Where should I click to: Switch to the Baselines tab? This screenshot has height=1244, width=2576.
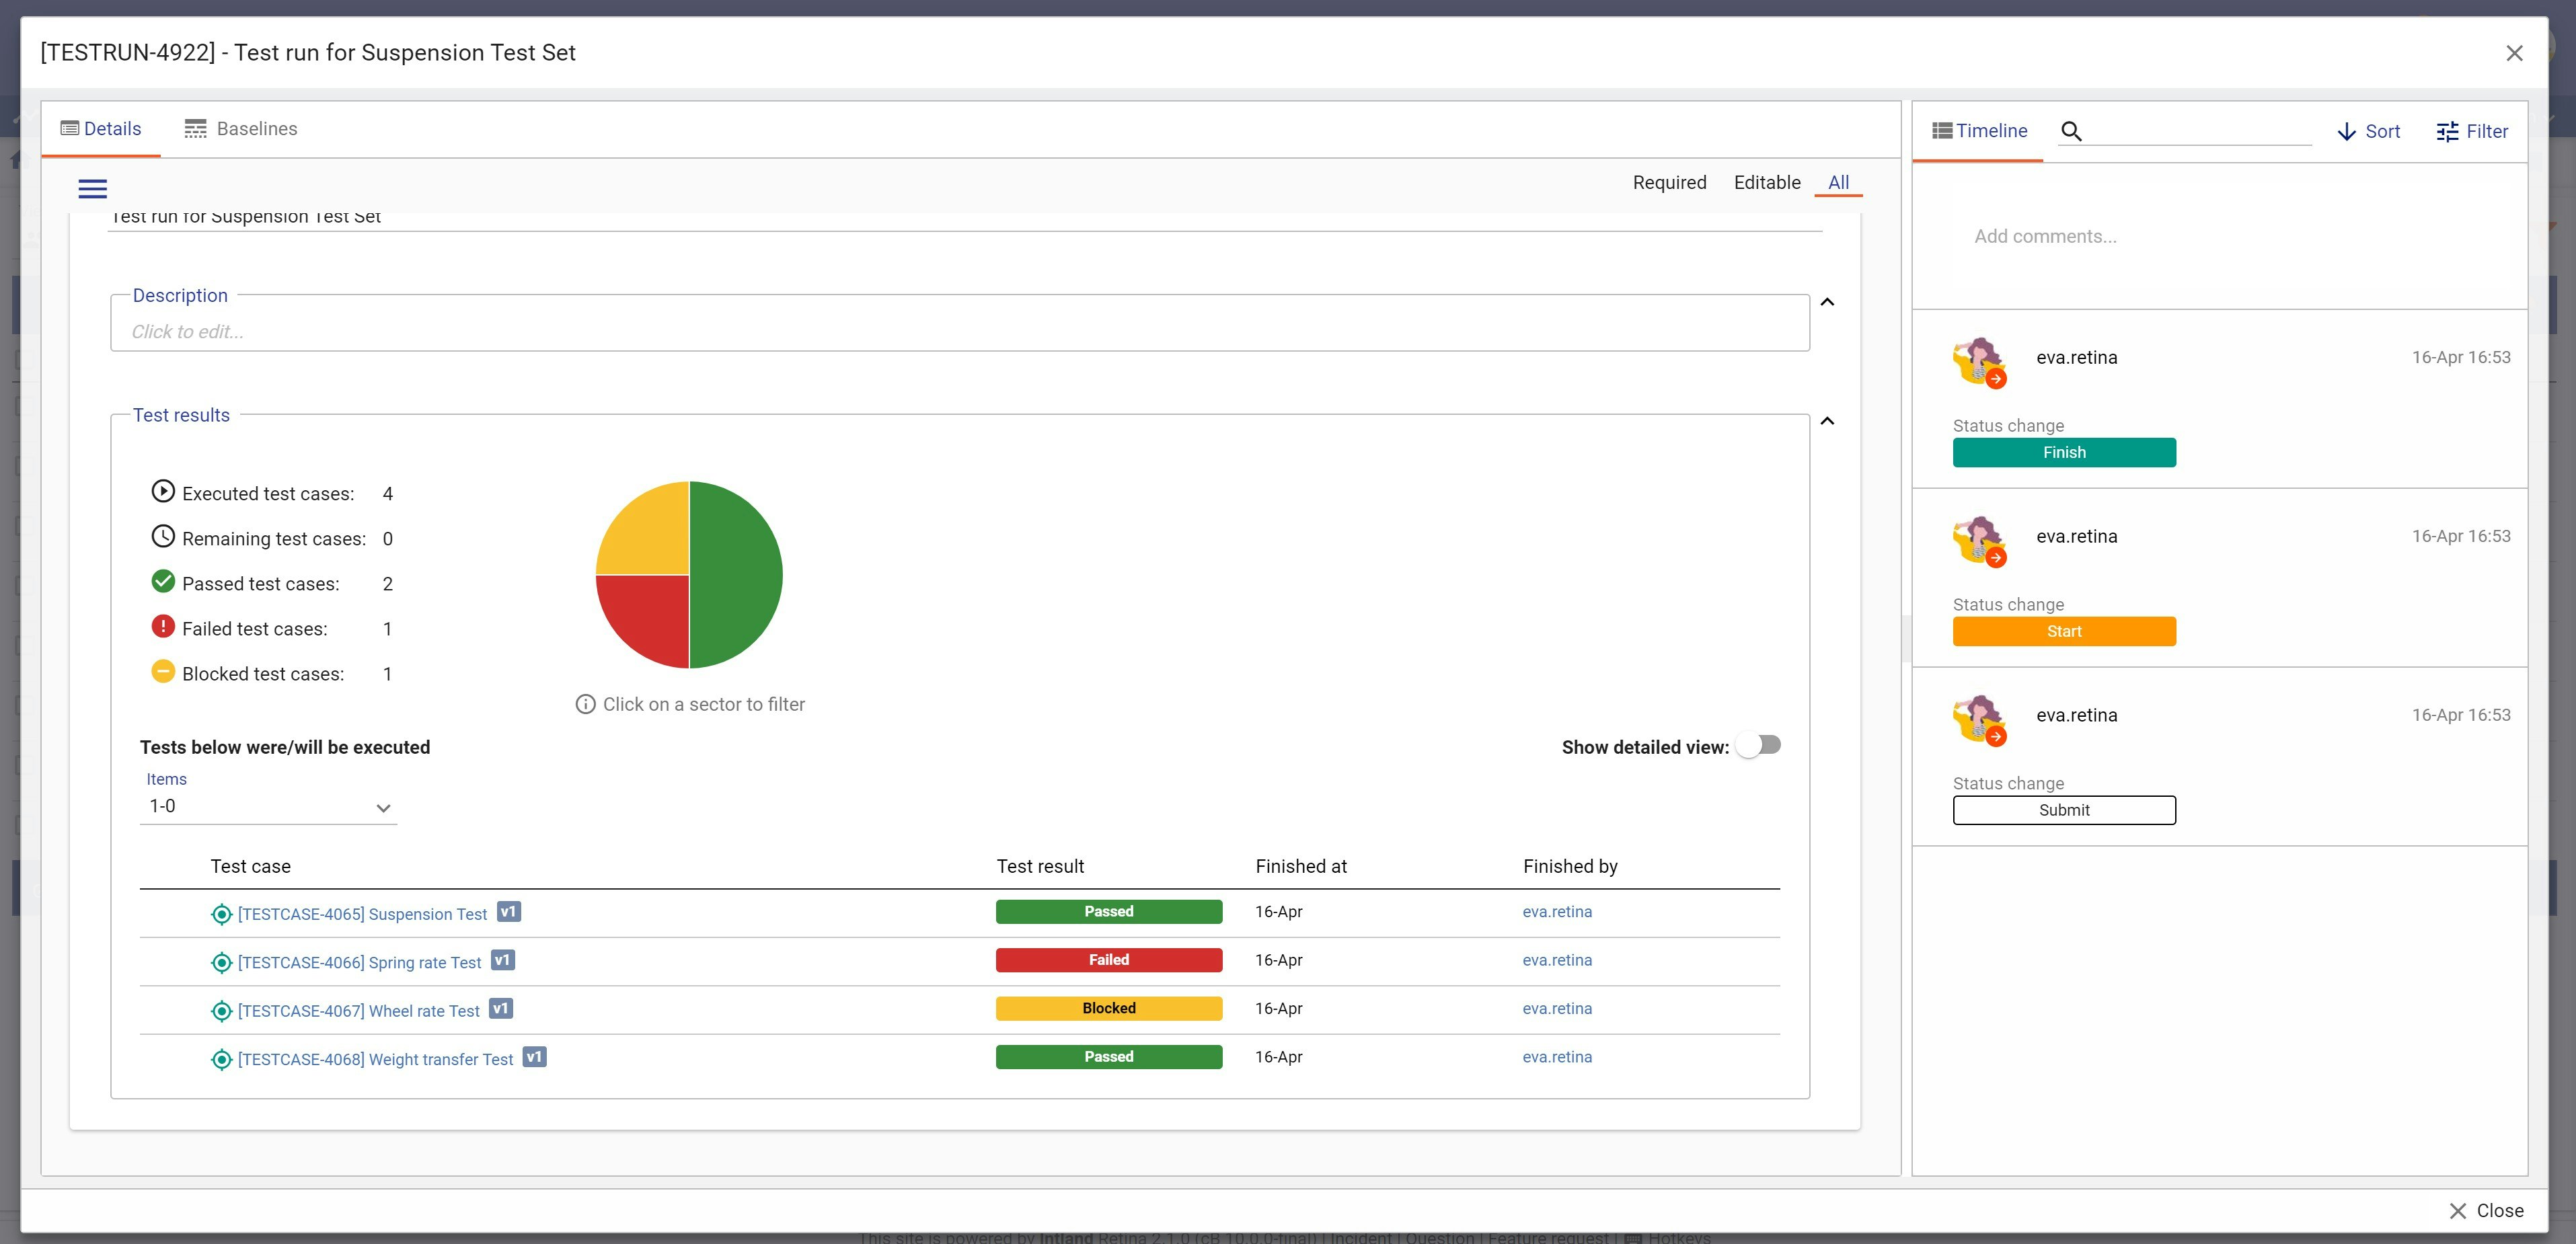(x=241, y=129)
